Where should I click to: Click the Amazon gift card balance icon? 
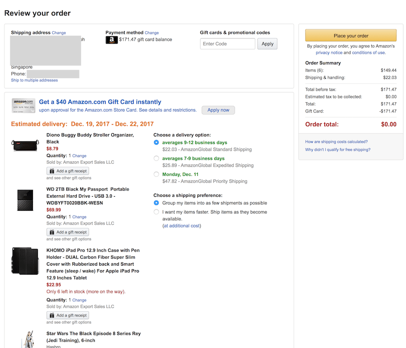click(111, 40)
